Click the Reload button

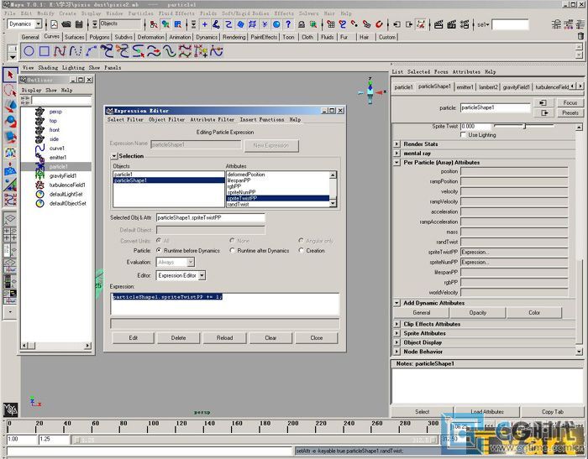224,337
